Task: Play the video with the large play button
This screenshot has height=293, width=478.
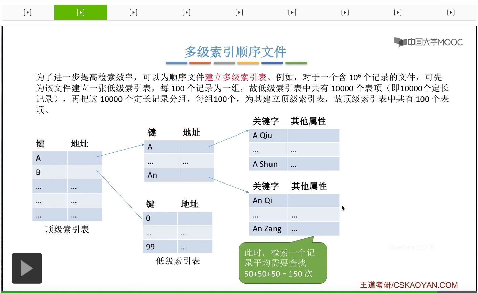Action: (27, 268)
